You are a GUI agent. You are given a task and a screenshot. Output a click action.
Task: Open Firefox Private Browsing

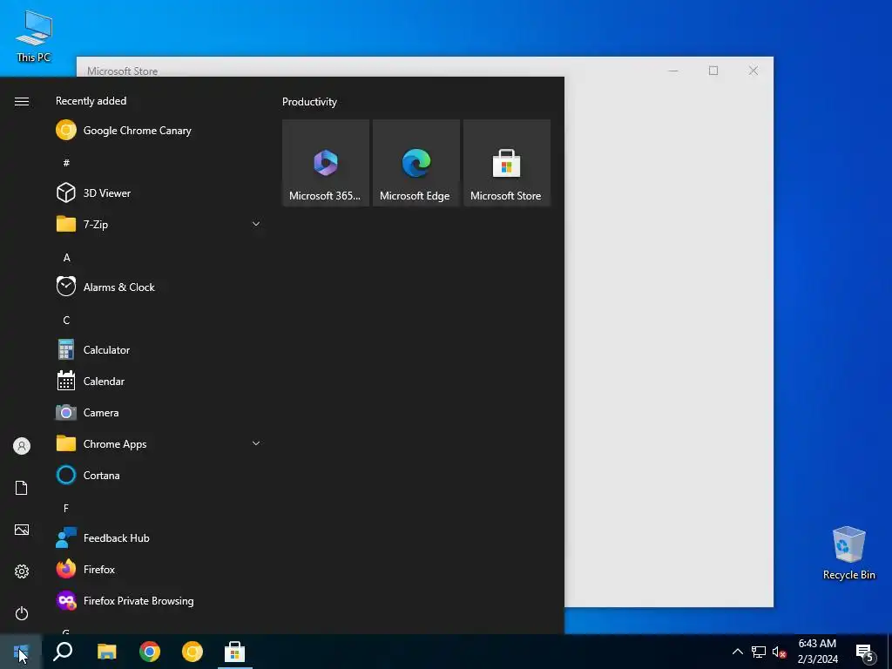[x=159, y=601]
